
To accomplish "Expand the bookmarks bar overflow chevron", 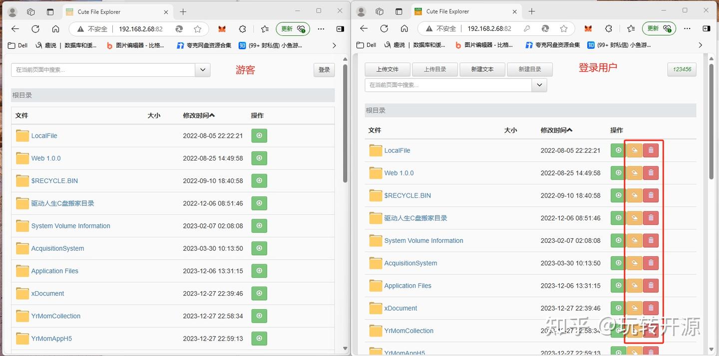I will pos(334,45).
